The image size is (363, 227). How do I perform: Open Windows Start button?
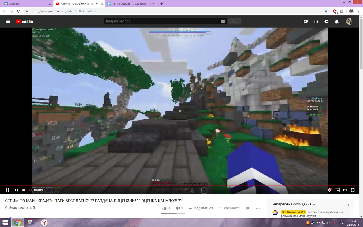point(5,223)
